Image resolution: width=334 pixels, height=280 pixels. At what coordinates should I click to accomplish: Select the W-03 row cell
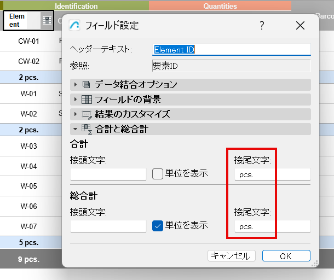(x=29, y=146)
